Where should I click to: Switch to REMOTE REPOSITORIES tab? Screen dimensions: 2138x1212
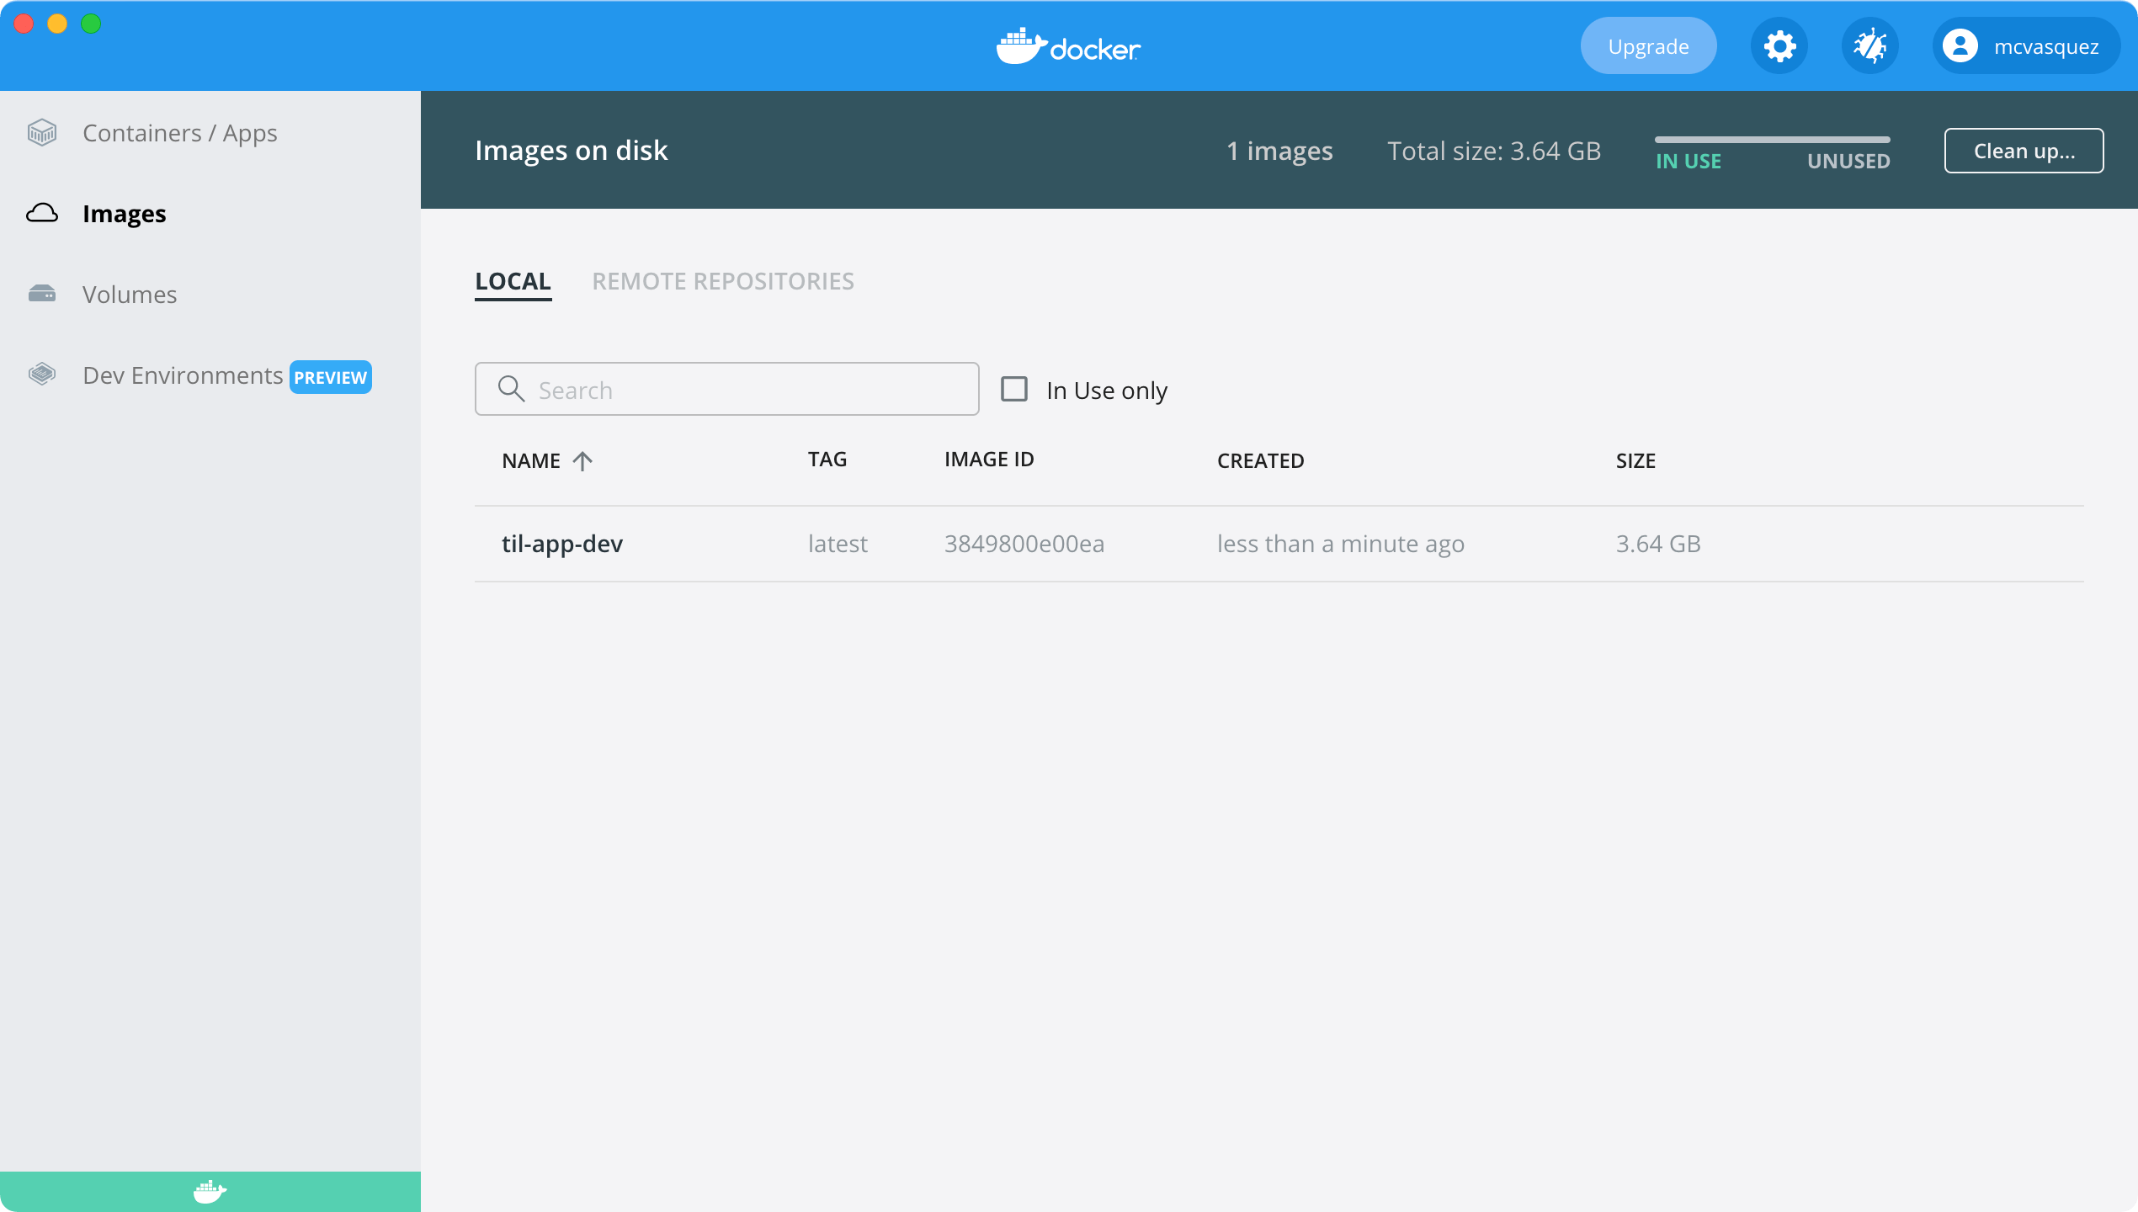[x=722, y=280]
